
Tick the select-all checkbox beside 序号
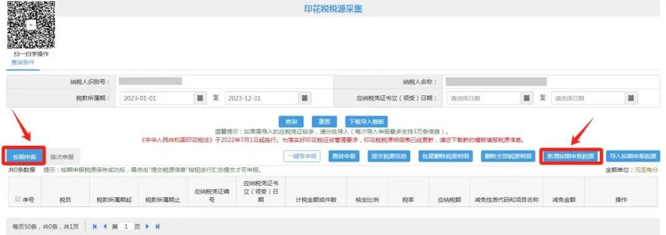click(17, 199)
